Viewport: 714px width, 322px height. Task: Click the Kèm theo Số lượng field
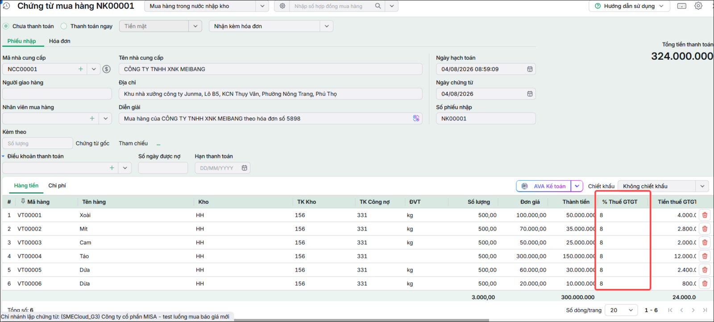click(37, 143)
